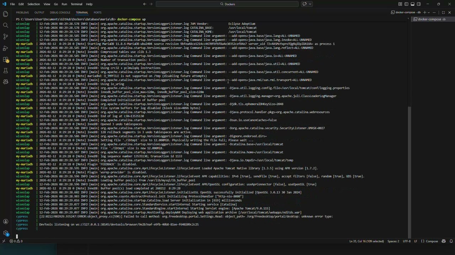The image size is (455, 255).
Task: Click the Plugin 'FEEDBACK' is disabled line
Action: 88,164
